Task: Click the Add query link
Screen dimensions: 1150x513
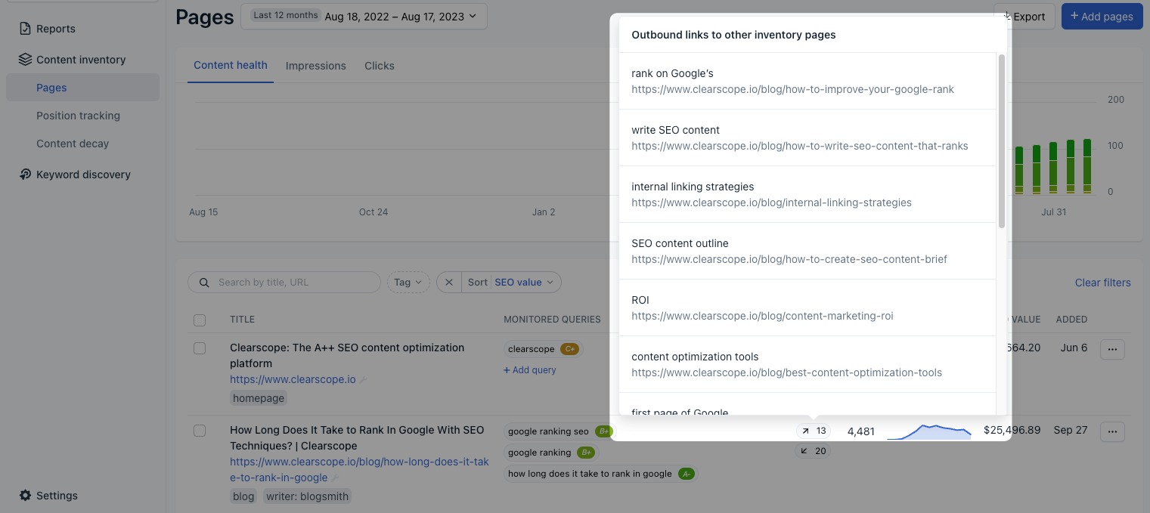Action: (530, 370)
